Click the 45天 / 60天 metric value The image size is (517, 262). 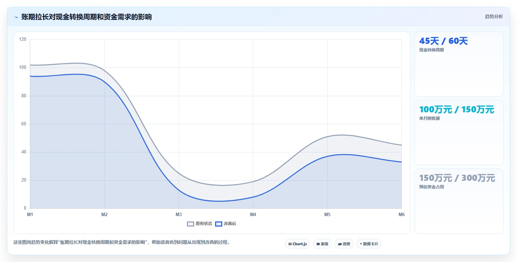point(443,41)
